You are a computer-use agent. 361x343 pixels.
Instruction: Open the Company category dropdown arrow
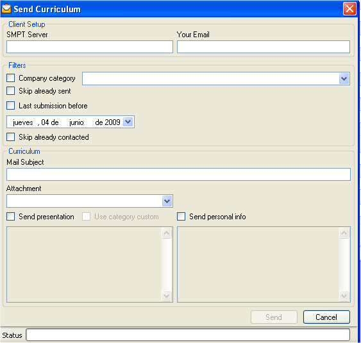coord(344,78)
